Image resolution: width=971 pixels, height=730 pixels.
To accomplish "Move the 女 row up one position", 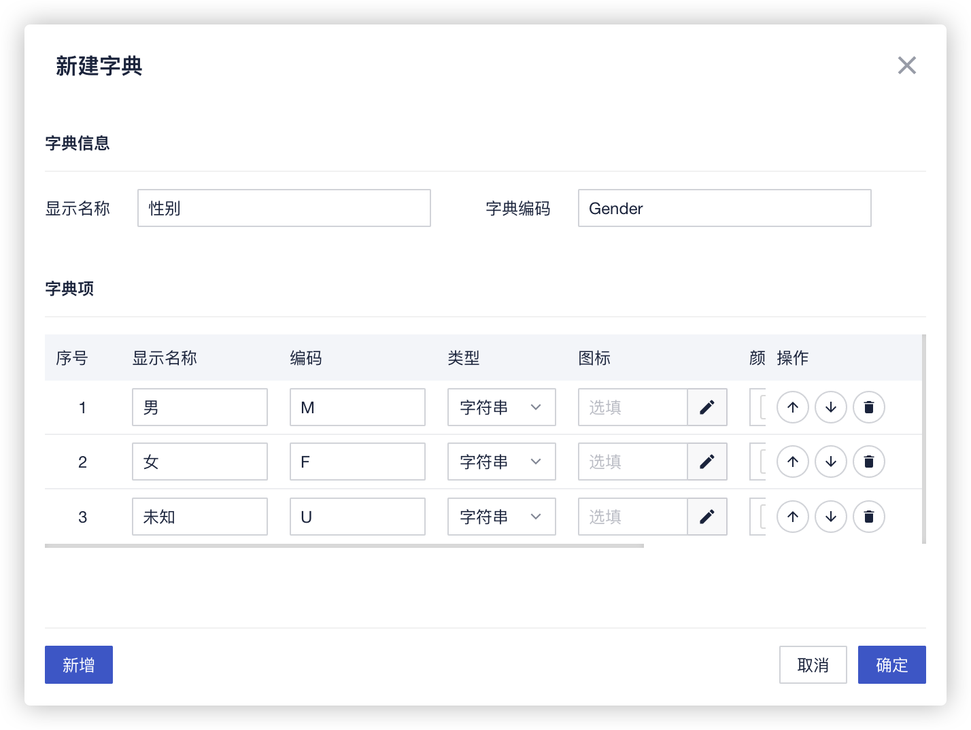I will coord(792,462).
